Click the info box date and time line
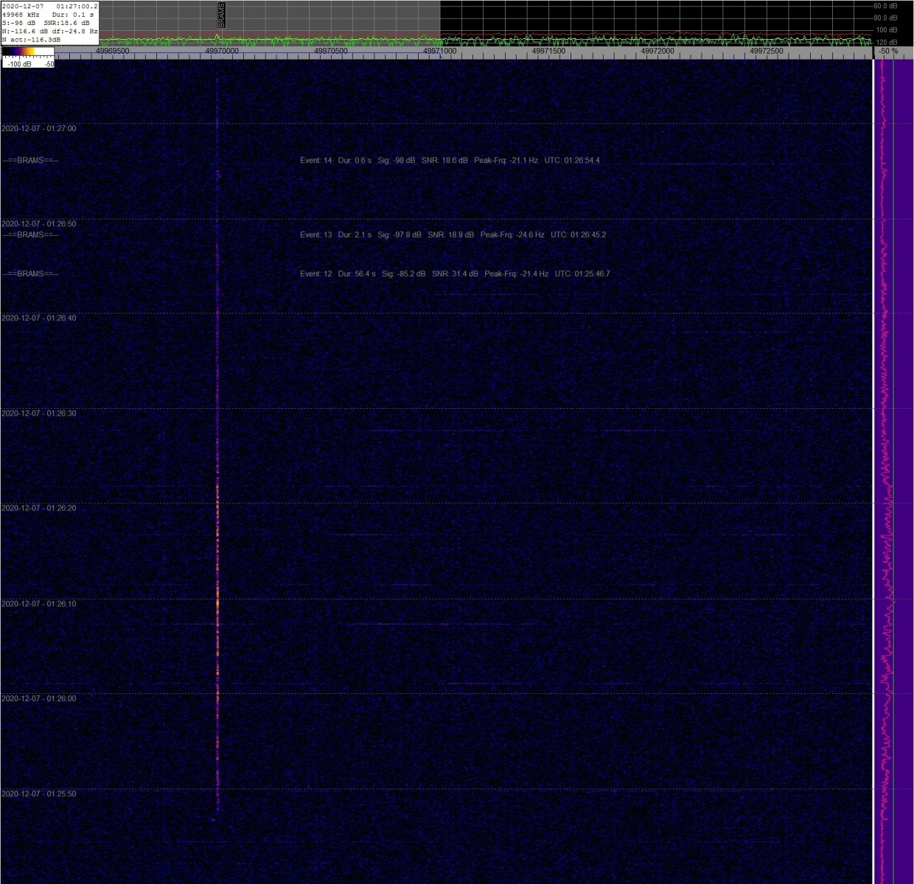 point(49,6)
